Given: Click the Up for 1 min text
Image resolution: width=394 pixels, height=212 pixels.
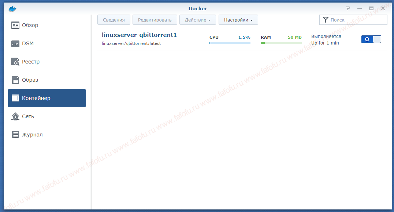Looking at the screenshot, I should 325,43.
